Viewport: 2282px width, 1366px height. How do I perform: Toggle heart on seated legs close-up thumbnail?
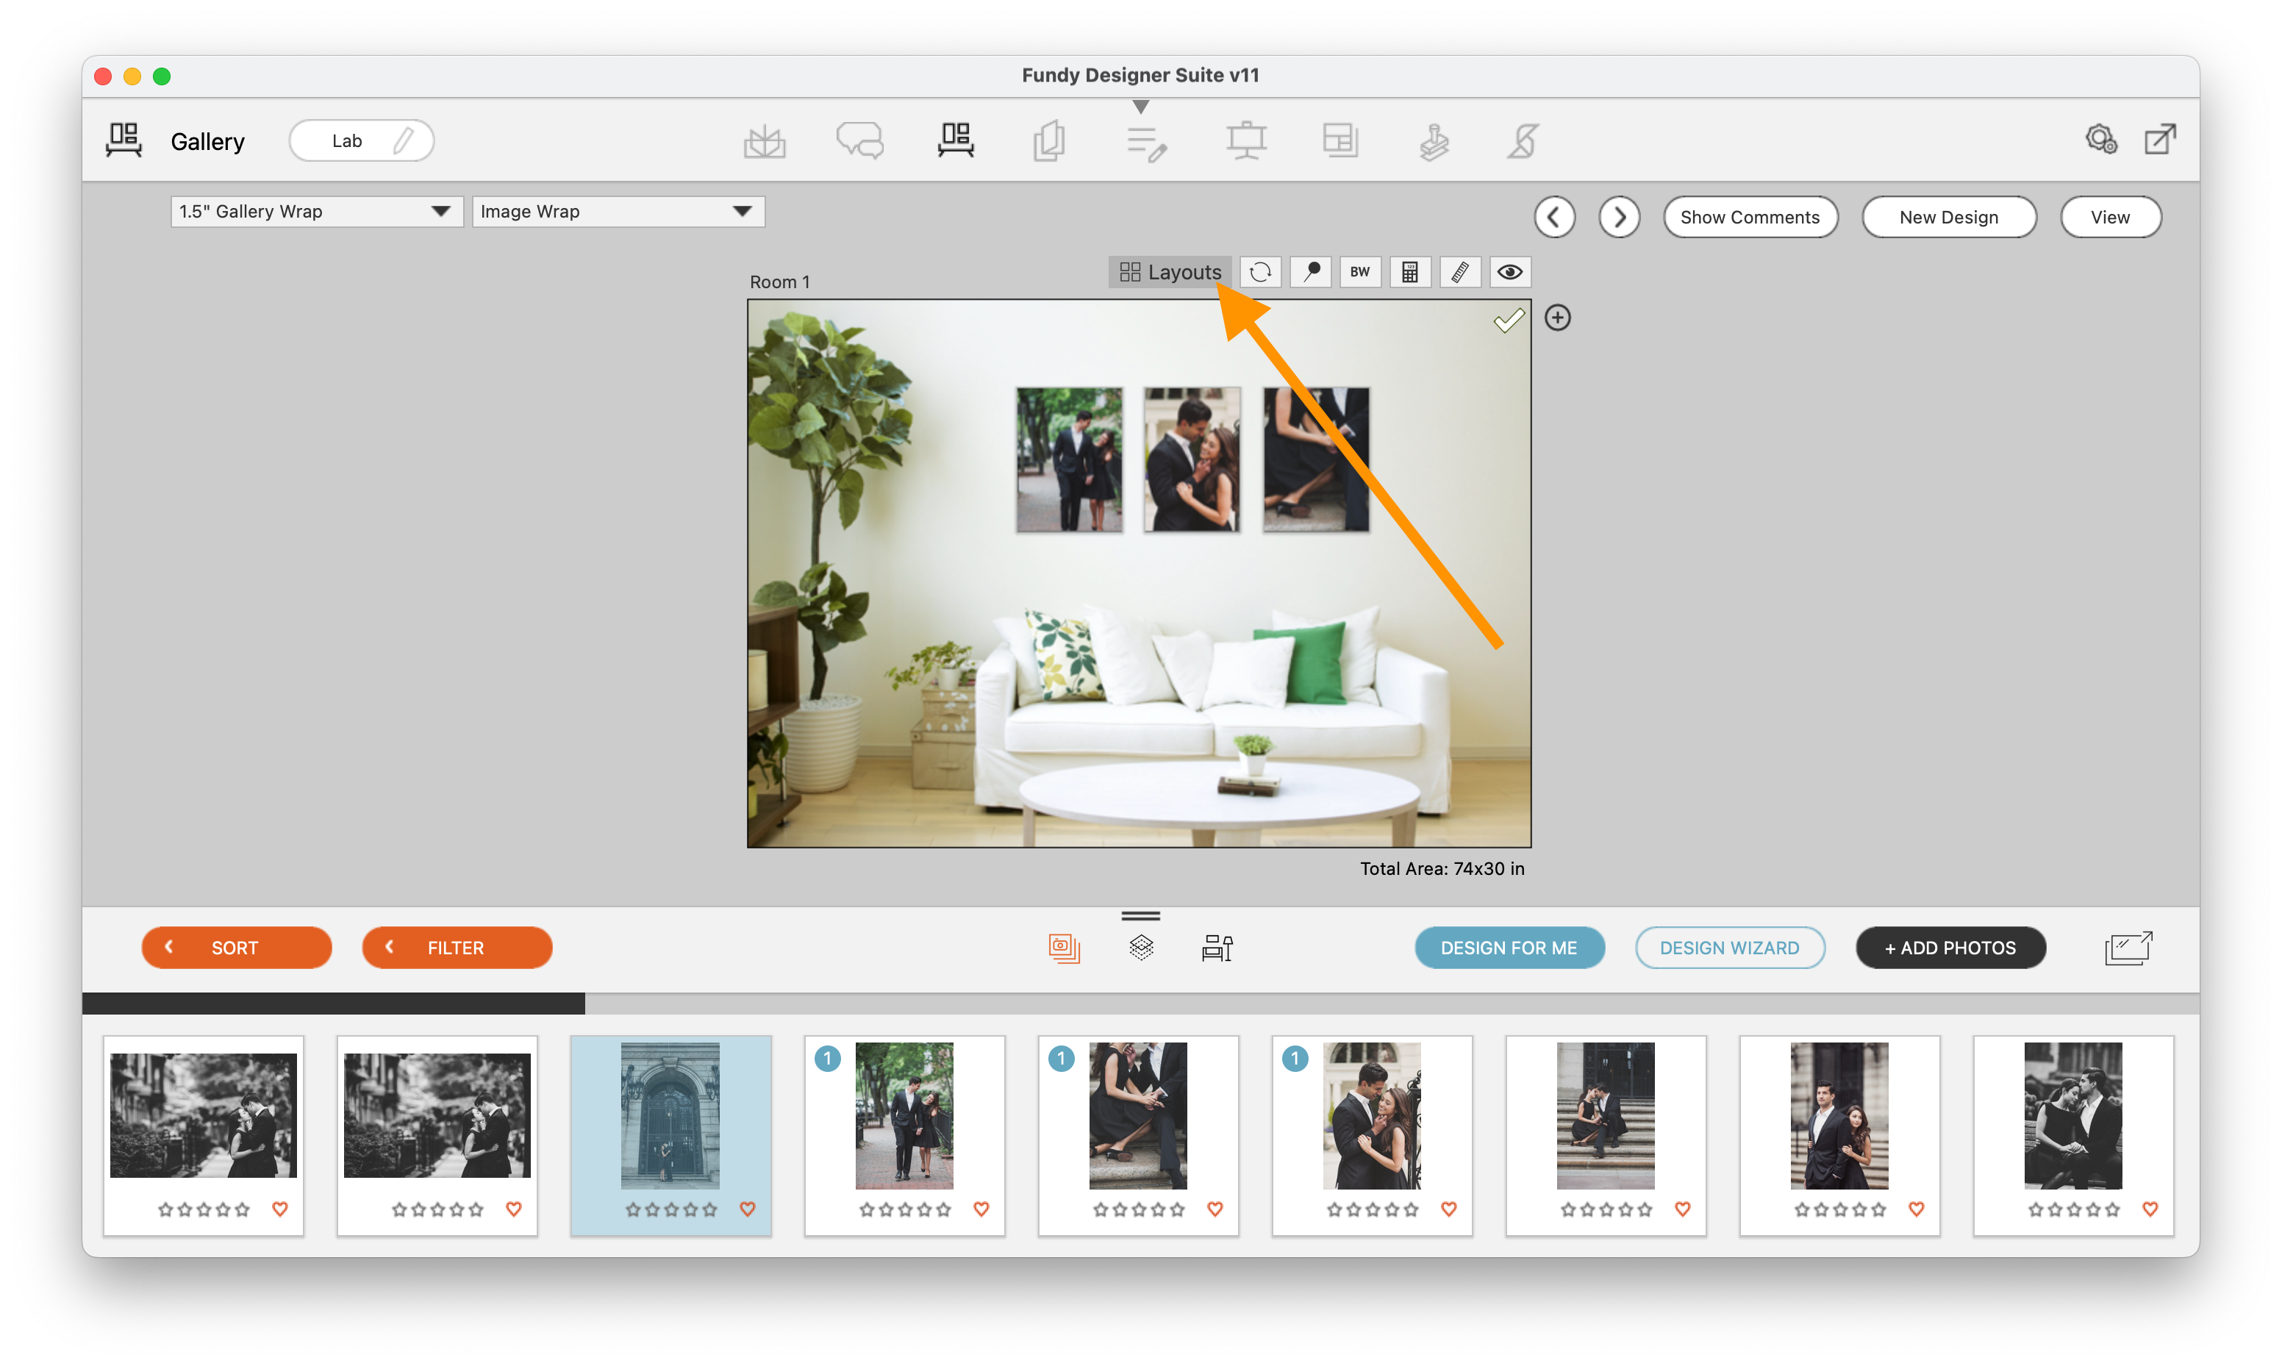(x=1215, y=1209)
